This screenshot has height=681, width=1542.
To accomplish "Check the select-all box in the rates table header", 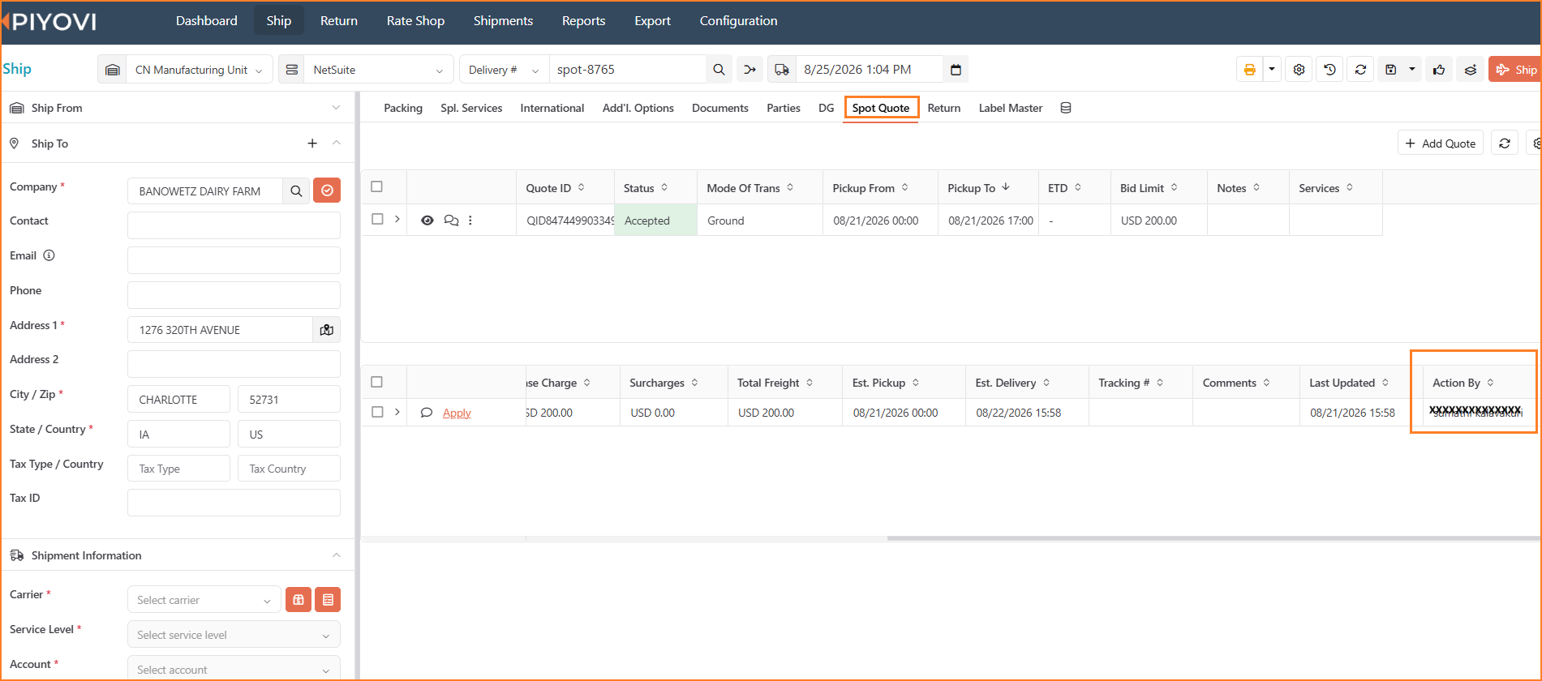I will (377, 382).
